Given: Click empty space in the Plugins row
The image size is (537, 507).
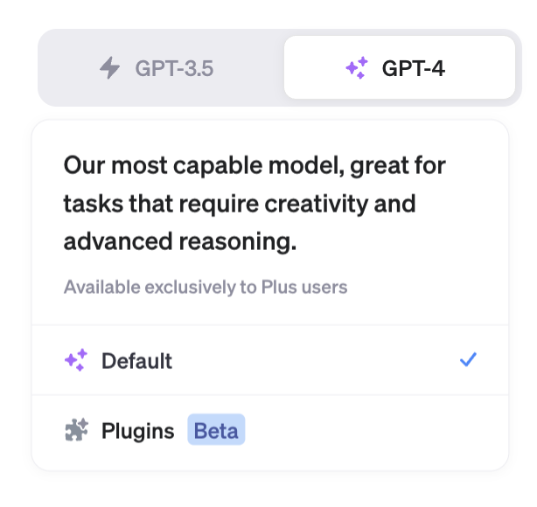Looking at the screenshot, I should [x=377, y=431].
